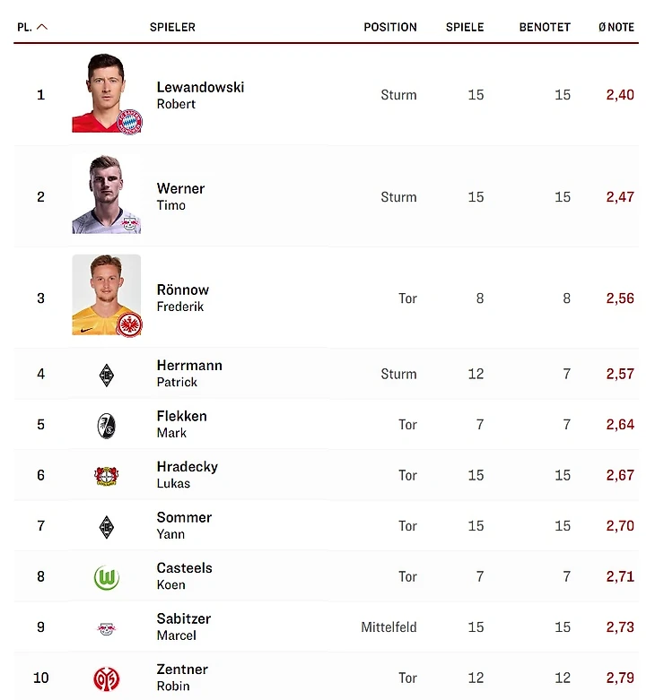Sort by average NOTE column header
This screenshot has height=700, width=655.
coord(616,27)
